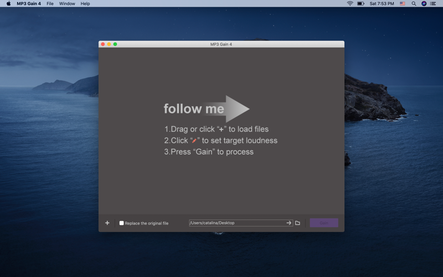Click the arrow icon in path field
Screen dimensions: 443x277
pyautogui.click(x=289, y=223)
